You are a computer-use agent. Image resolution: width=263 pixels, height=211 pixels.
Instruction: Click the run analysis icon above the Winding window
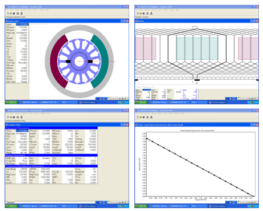tap(151, 13)
